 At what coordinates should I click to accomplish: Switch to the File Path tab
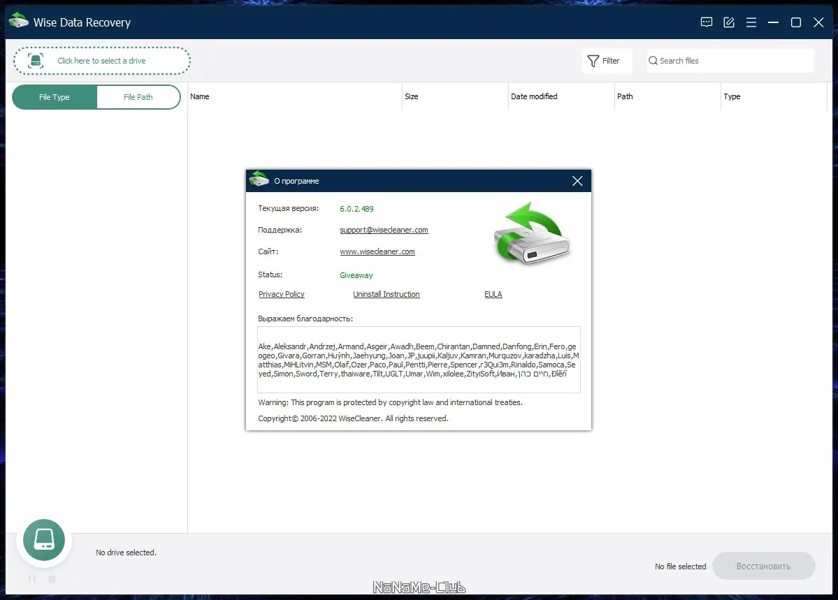(x=138, y=96)
